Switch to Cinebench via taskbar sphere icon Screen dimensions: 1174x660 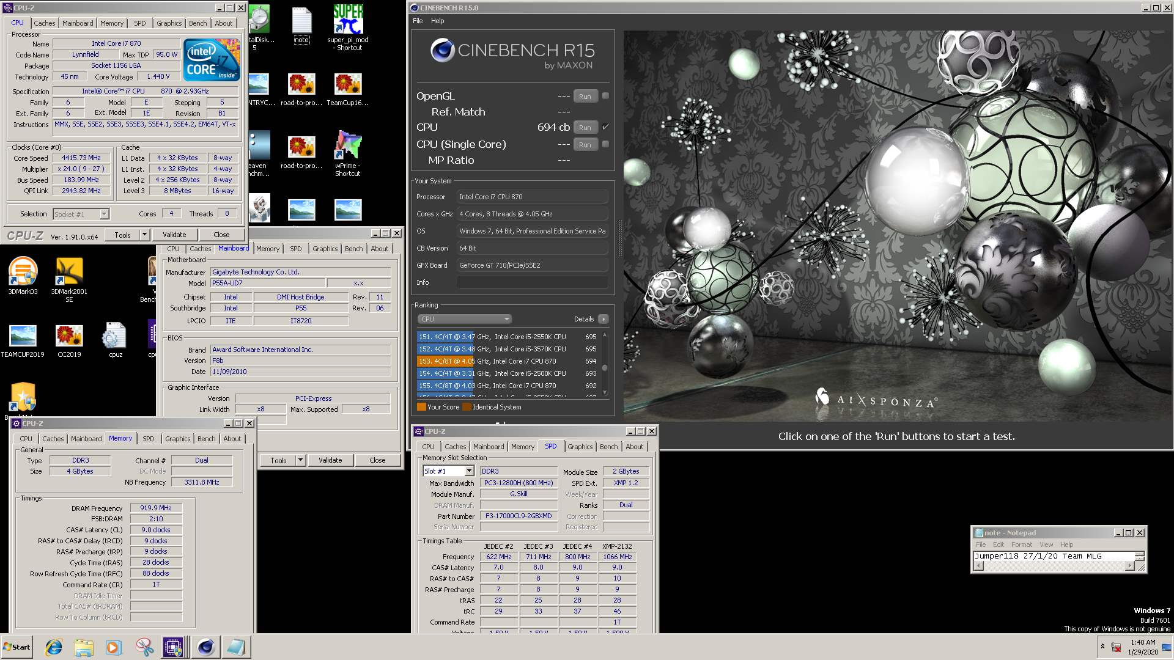coord(206,647)
